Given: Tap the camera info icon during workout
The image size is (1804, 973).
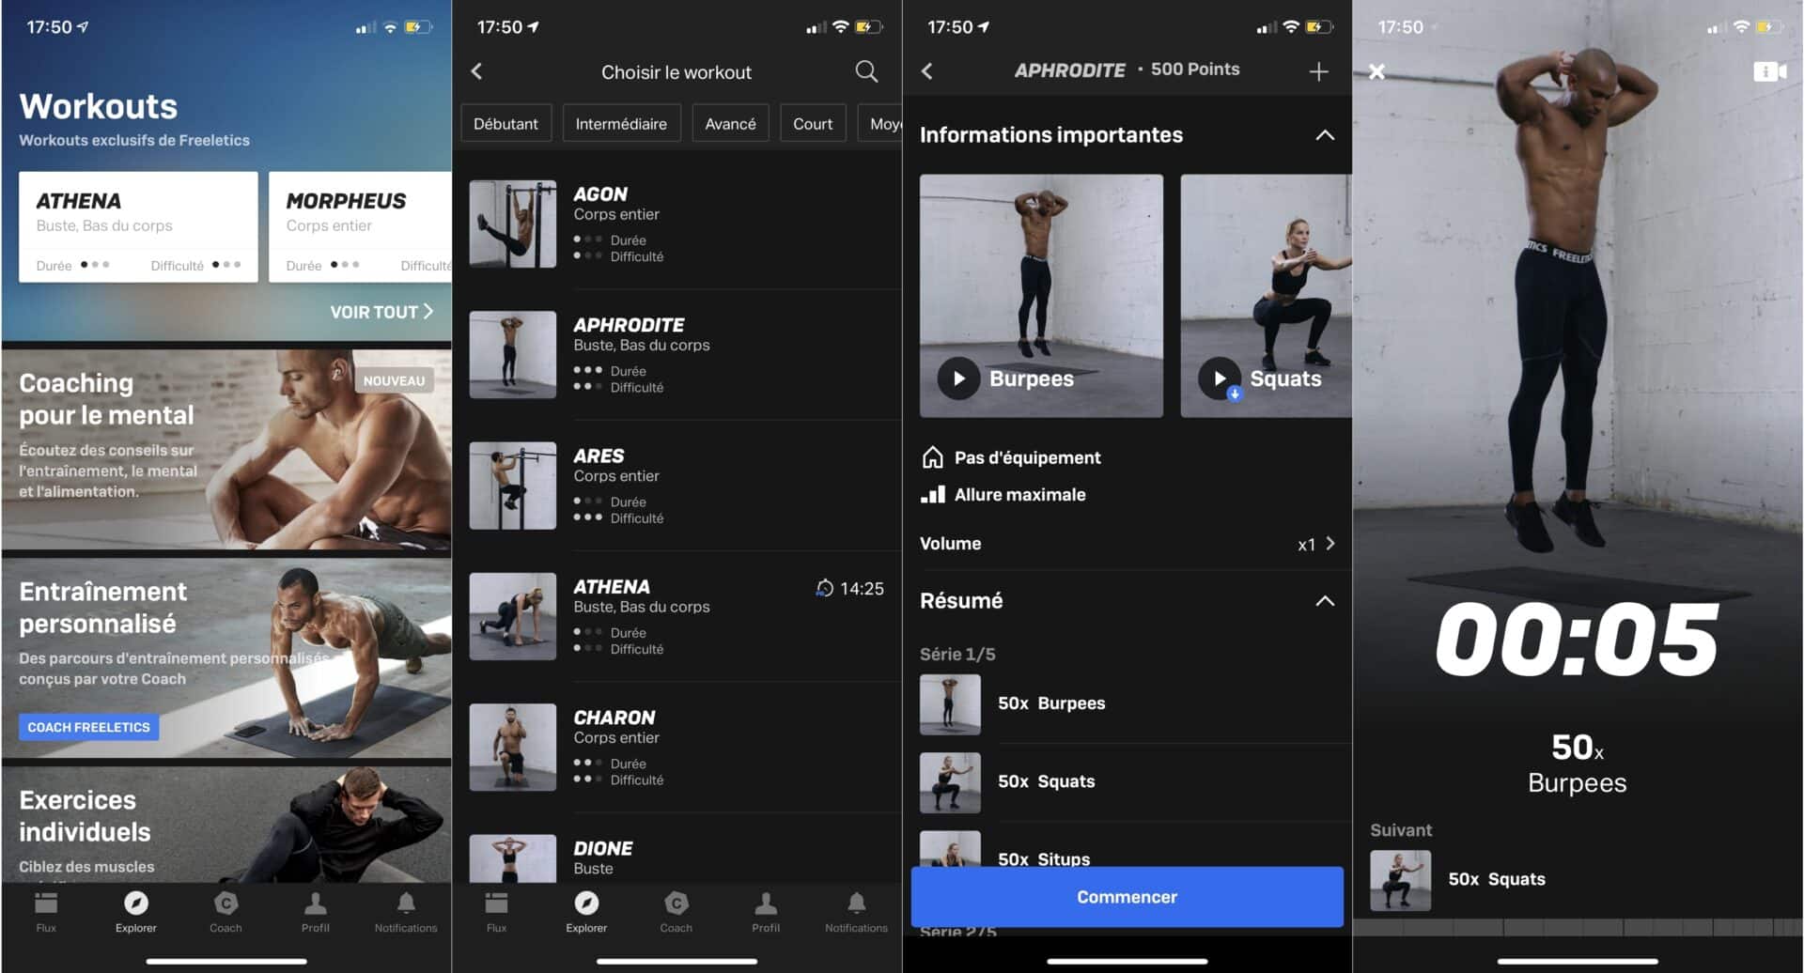Looking at the screenshot, I should coord(1770,70).
